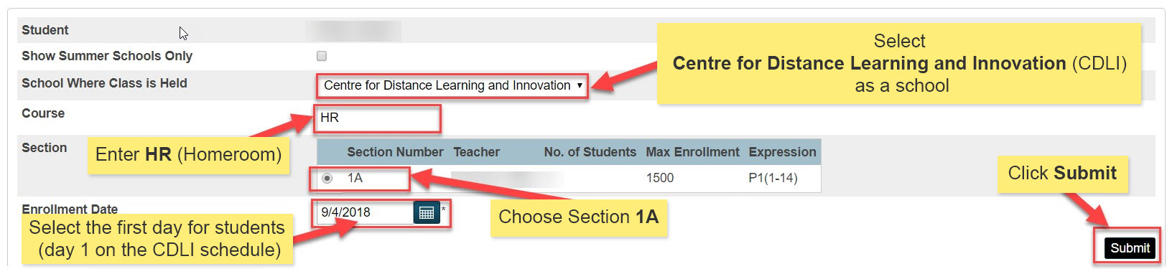The image size is (1167, 269).
Task: Select the Section 1A radio button
Action: pyautogui.click(x=327, y=178)
